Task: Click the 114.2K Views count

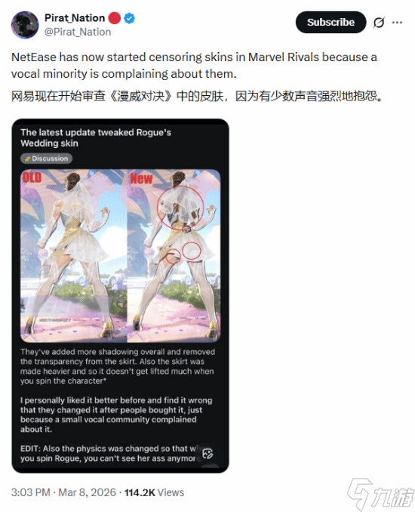Action: click(x=155, y=492)
